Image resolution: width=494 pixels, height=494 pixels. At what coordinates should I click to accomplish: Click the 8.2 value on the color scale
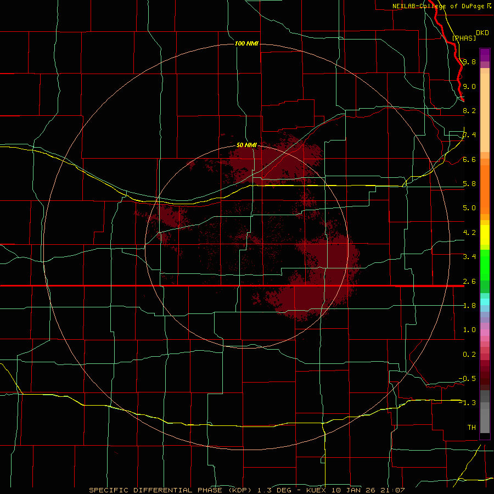pos(469,110)
